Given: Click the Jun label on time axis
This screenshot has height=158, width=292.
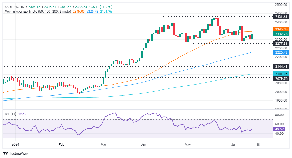Looking at the screenshot, I should click(233, 145).
